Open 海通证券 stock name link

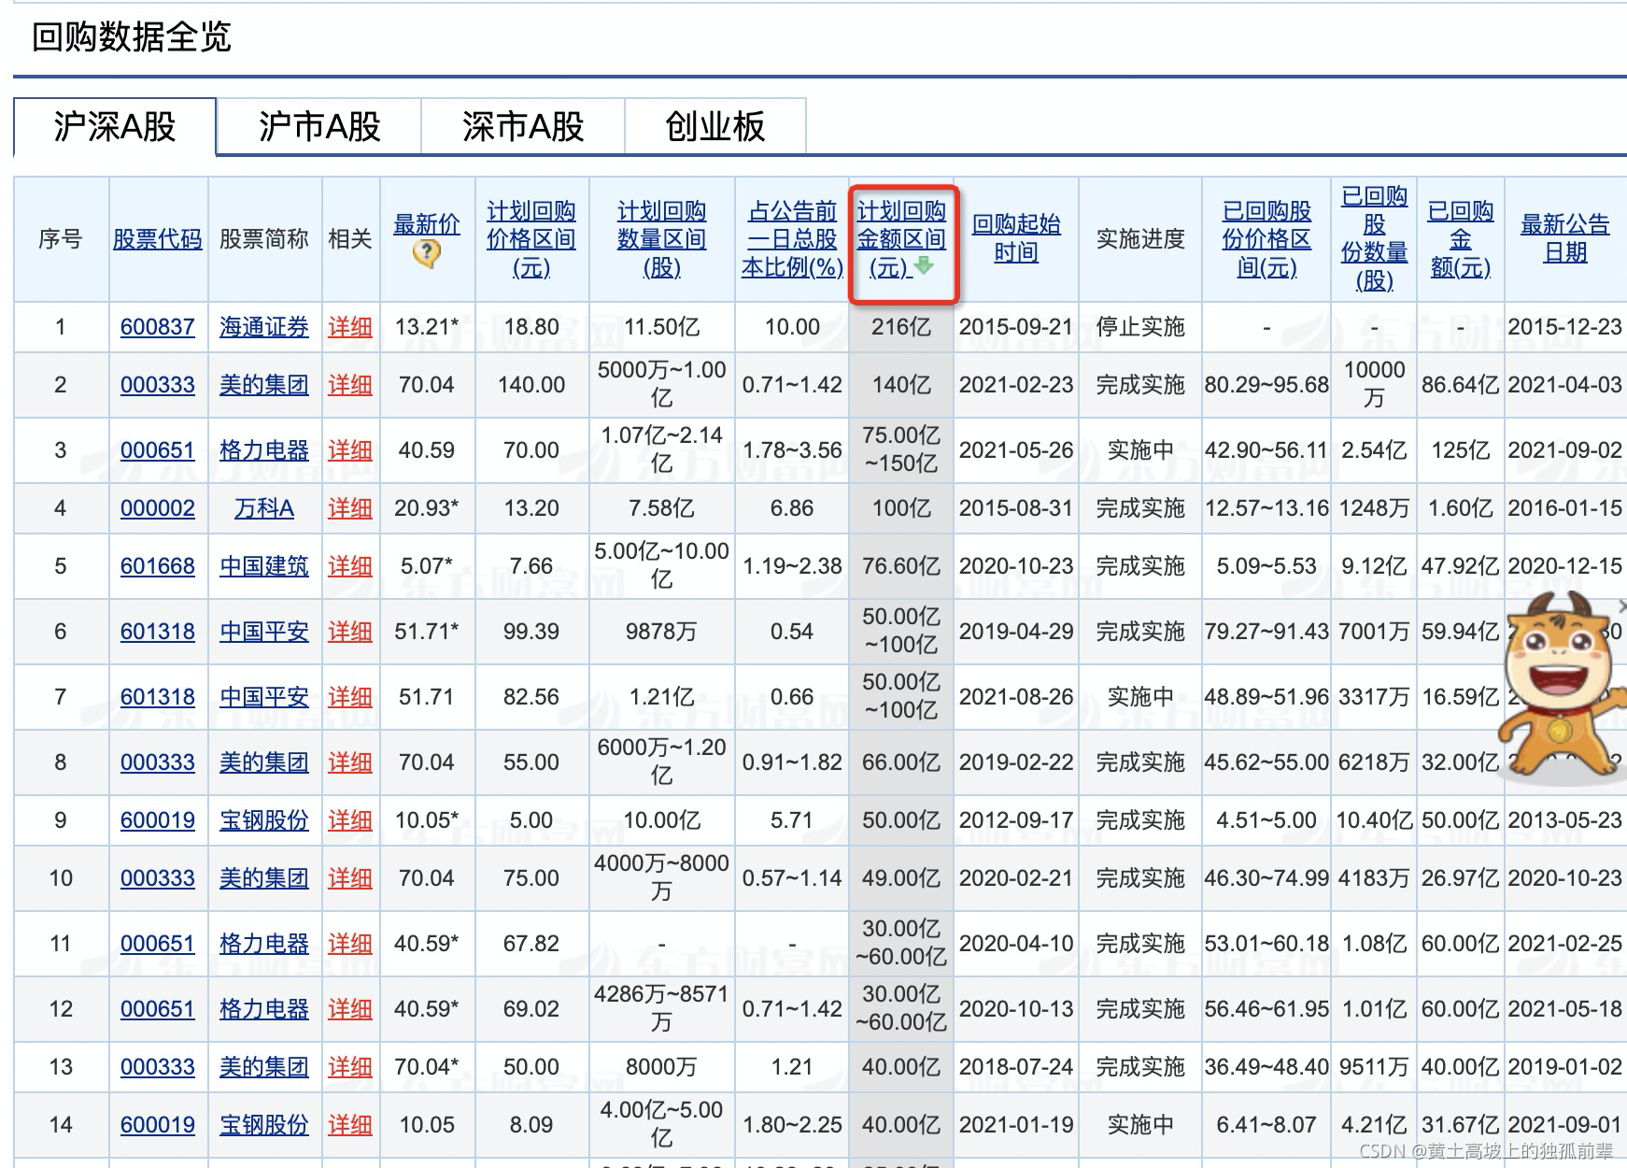click(263, 327)
